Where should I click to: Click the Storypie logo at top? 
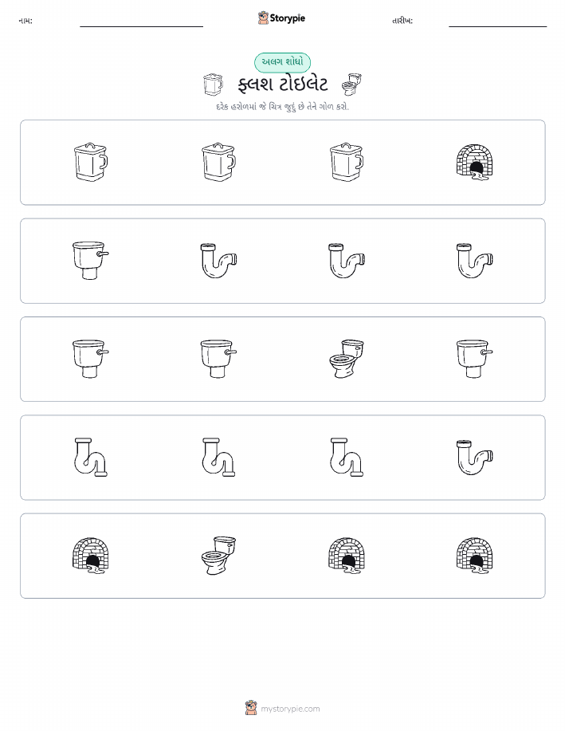coord(281,18)
